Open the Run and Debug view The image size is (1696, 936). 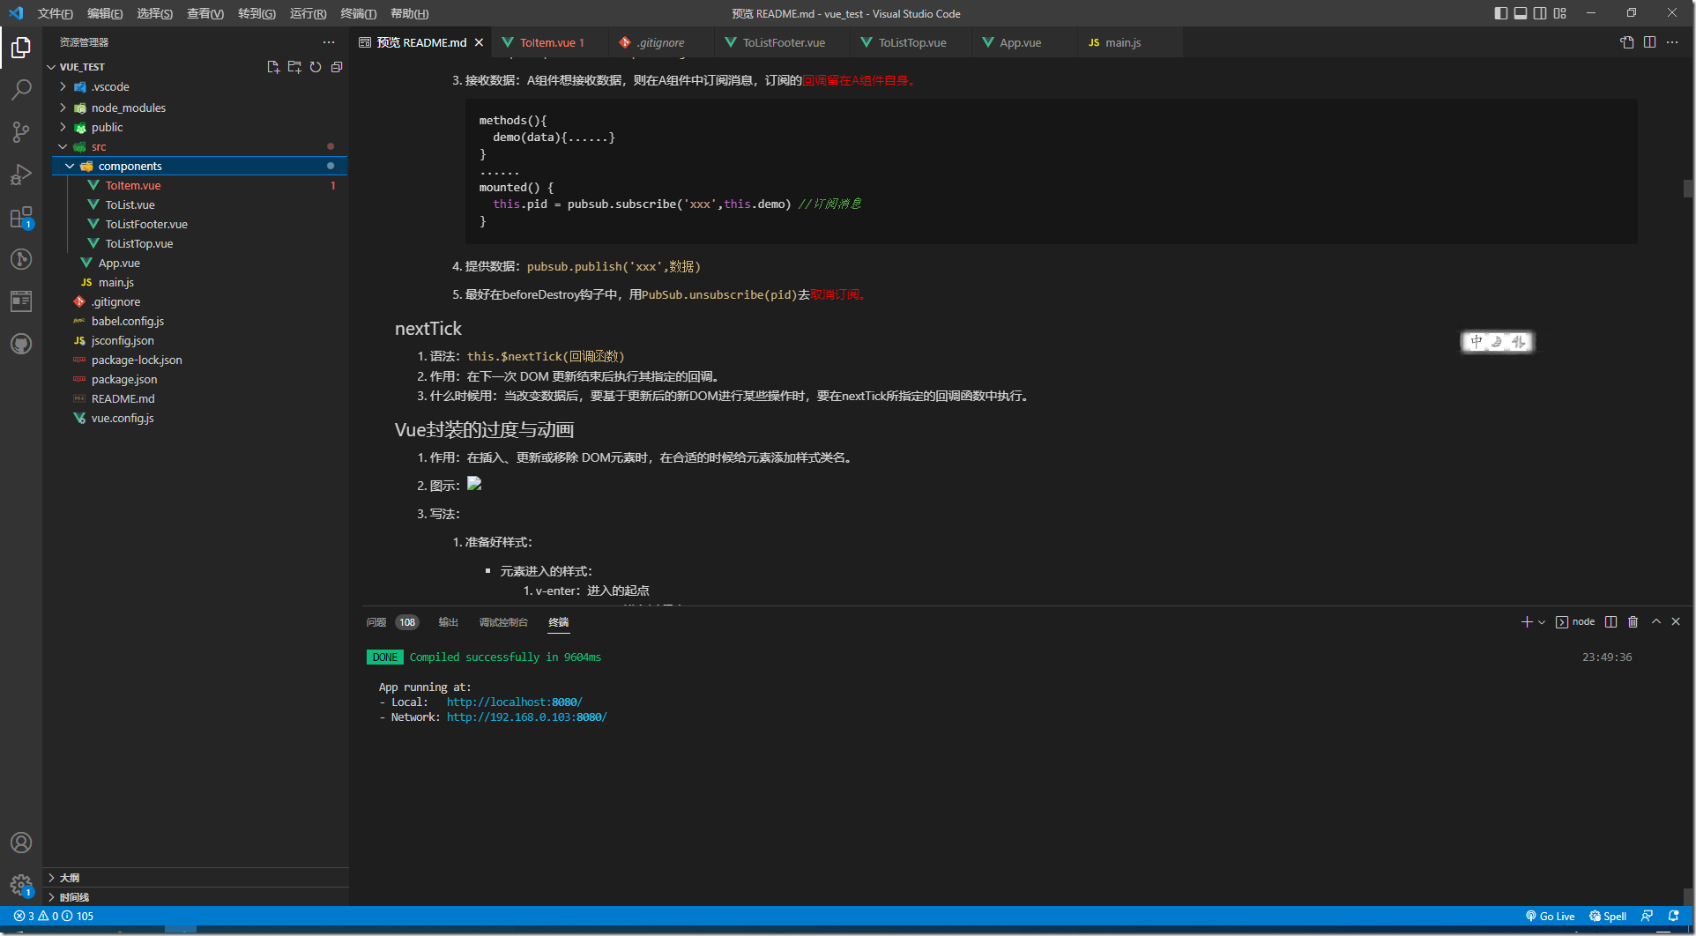click(x=21, y=175)
